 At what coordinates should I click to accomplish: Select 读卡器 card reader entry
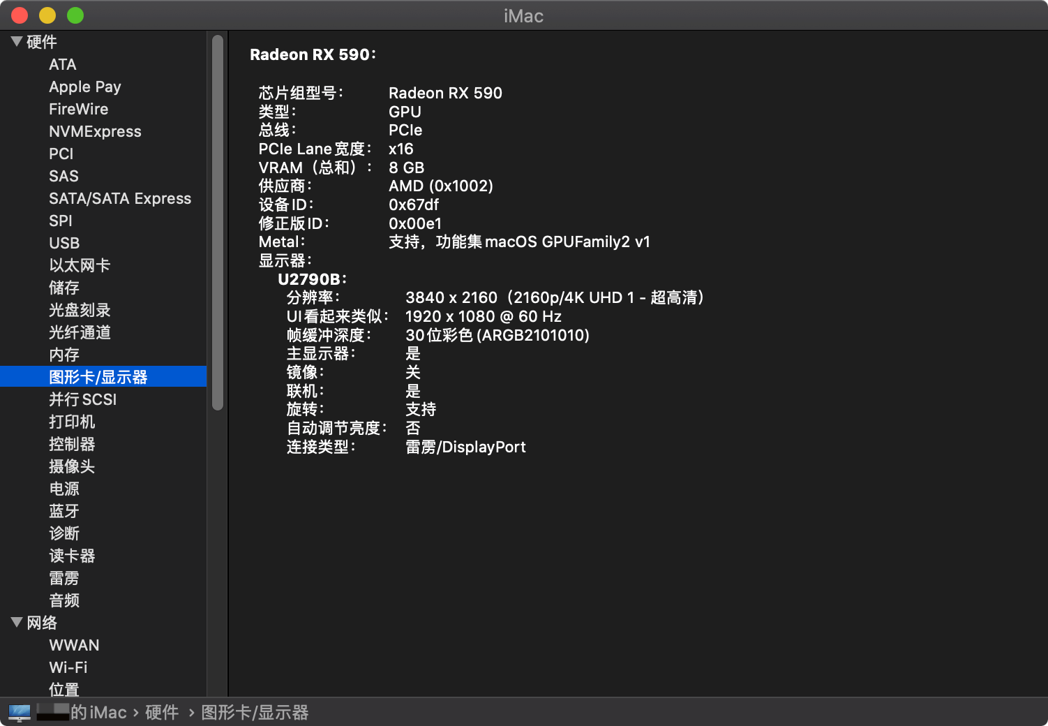point(72,556)
